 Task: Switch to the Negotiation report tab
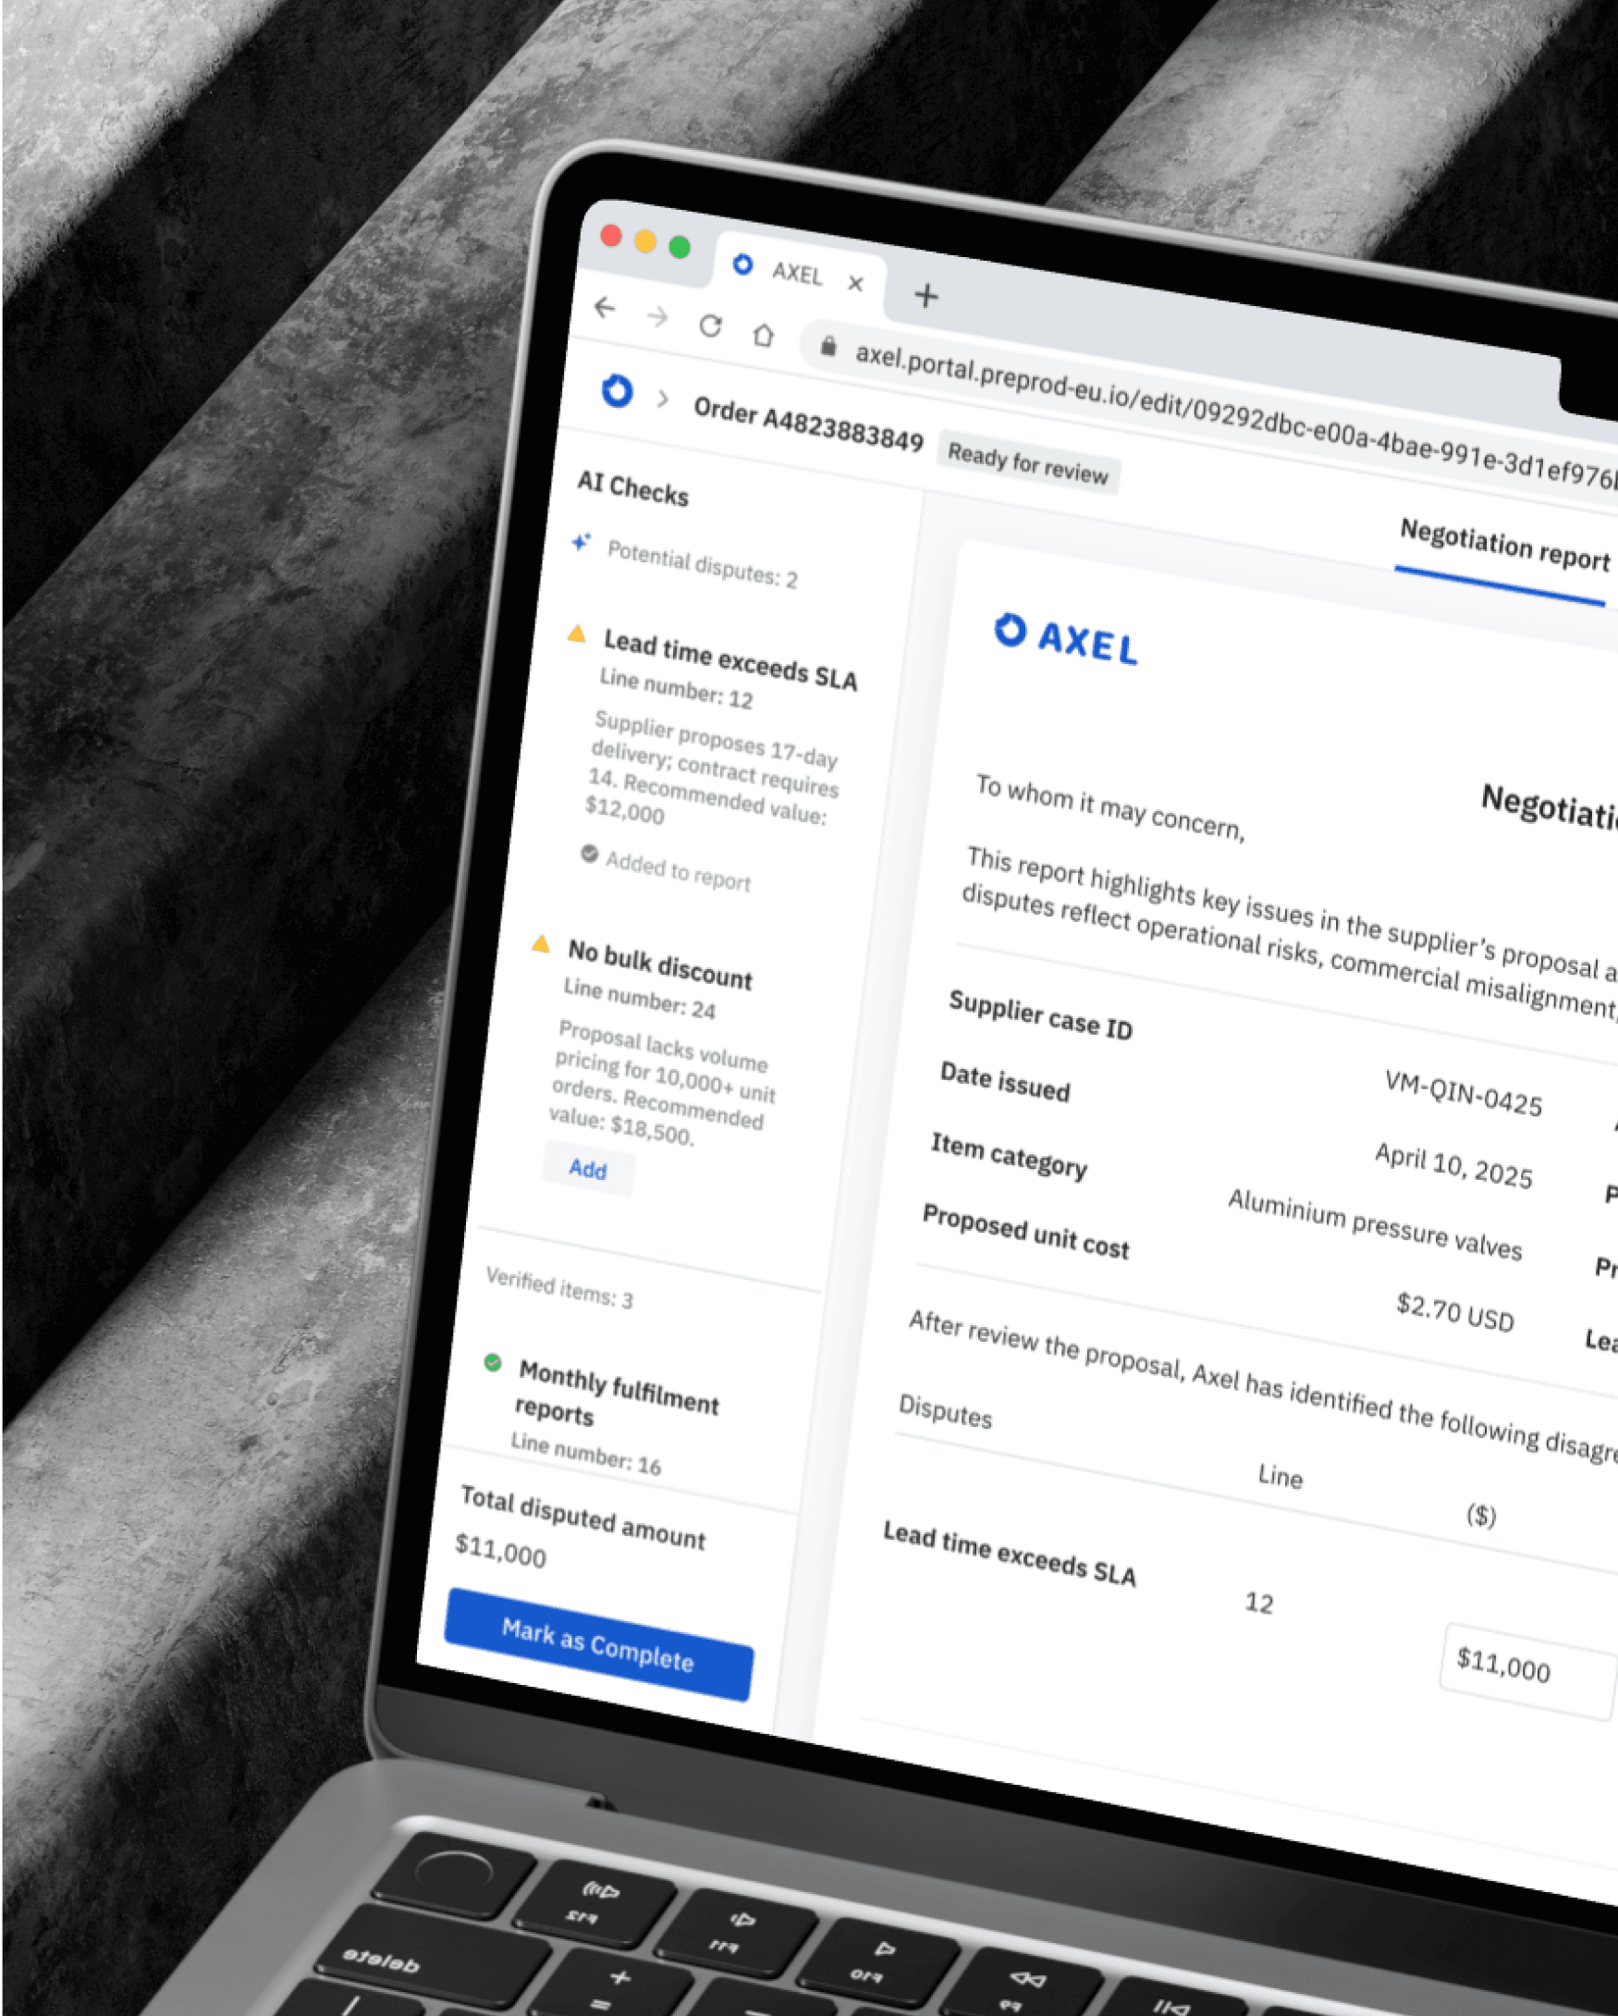tap(1505, 547)
